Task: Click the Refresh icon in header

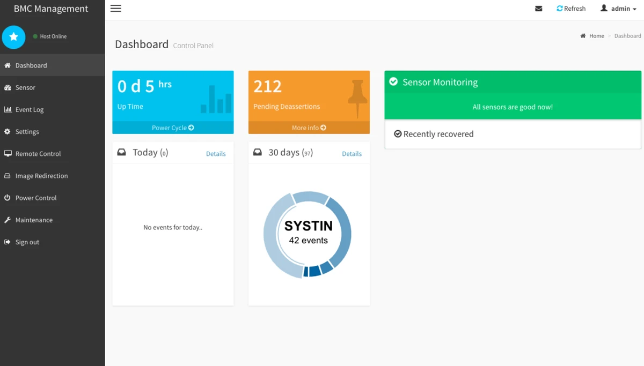Action: (560, 9)
